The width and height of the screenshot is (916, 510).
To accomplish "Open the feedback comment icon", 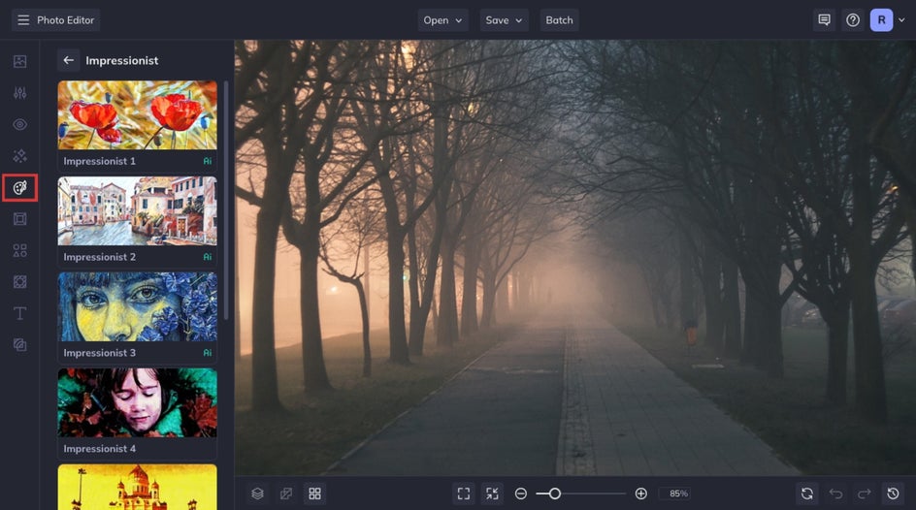I will [x=824, y=19].
